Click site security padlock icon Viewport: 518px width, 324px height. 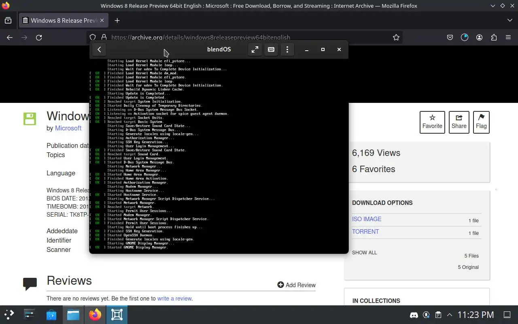click(104, 37)
